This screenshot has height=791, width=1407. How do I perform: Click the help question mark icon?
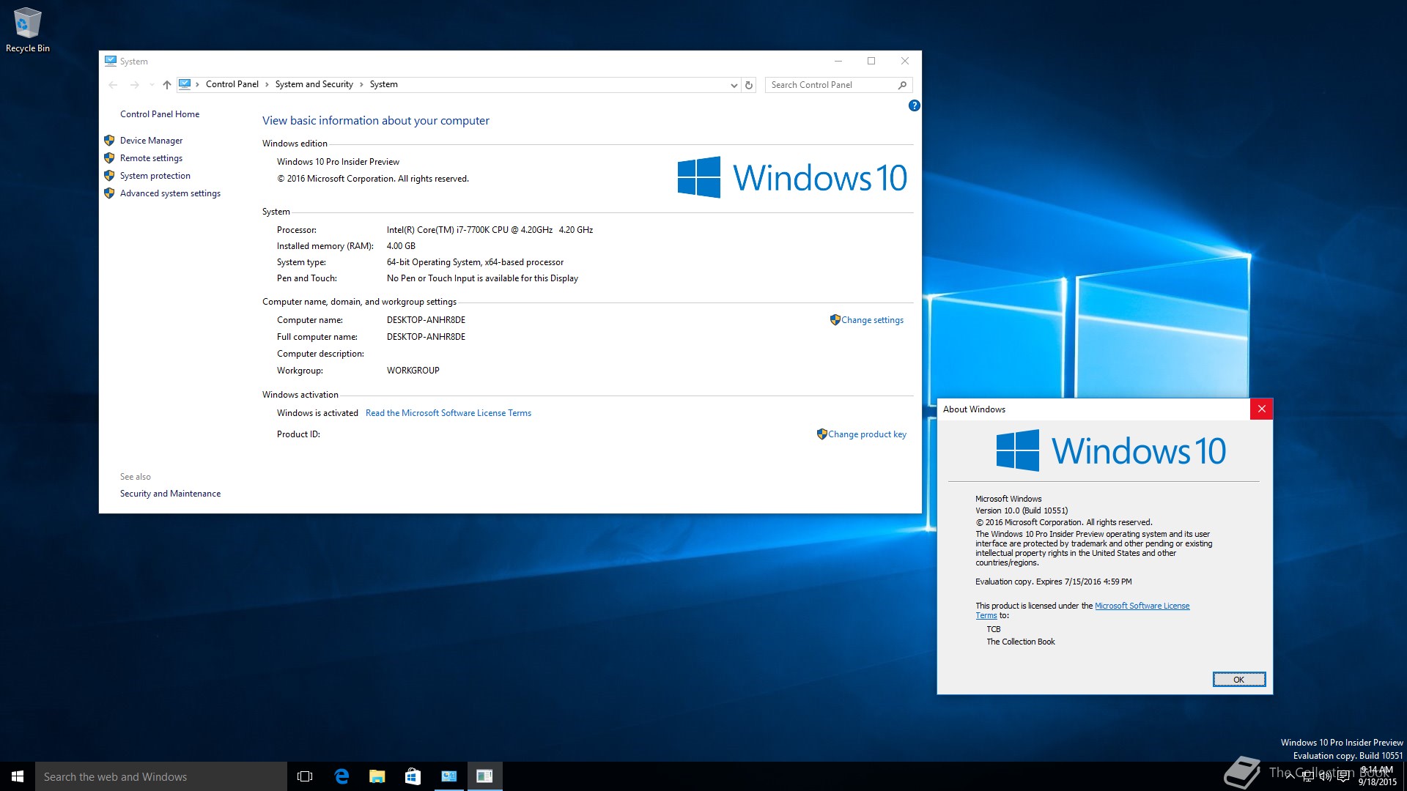pos(914,105)
